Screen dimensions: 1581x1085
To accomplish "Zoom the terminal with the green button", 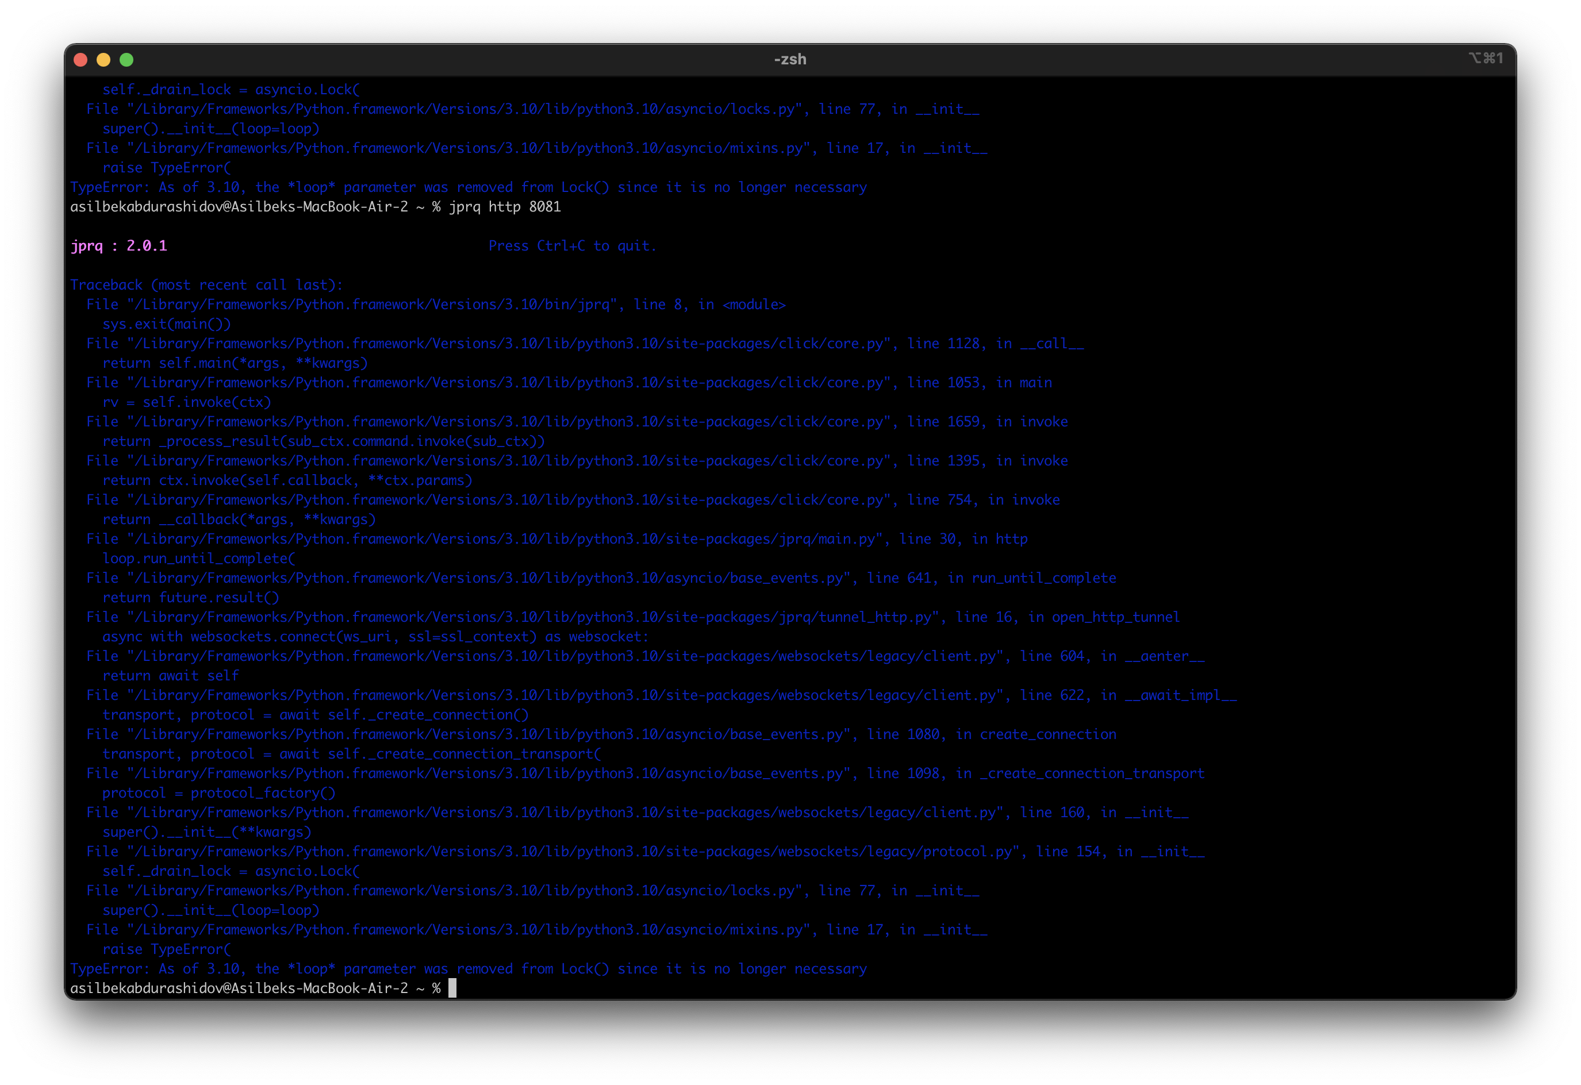I will pyautogui.click(x=126, y=60).
